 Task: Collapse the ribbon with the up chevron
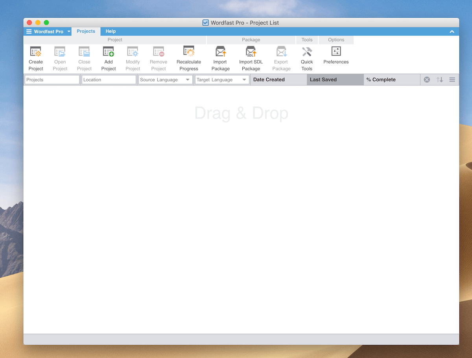coord(452,31)
